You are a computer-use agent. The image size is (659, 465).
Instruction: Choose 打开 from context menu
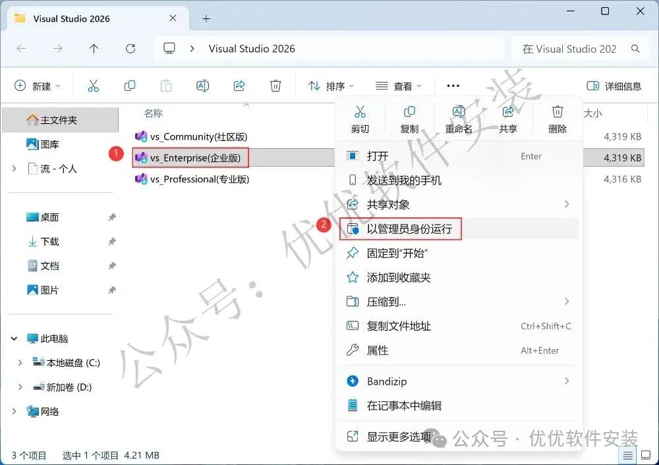point(459,156)
